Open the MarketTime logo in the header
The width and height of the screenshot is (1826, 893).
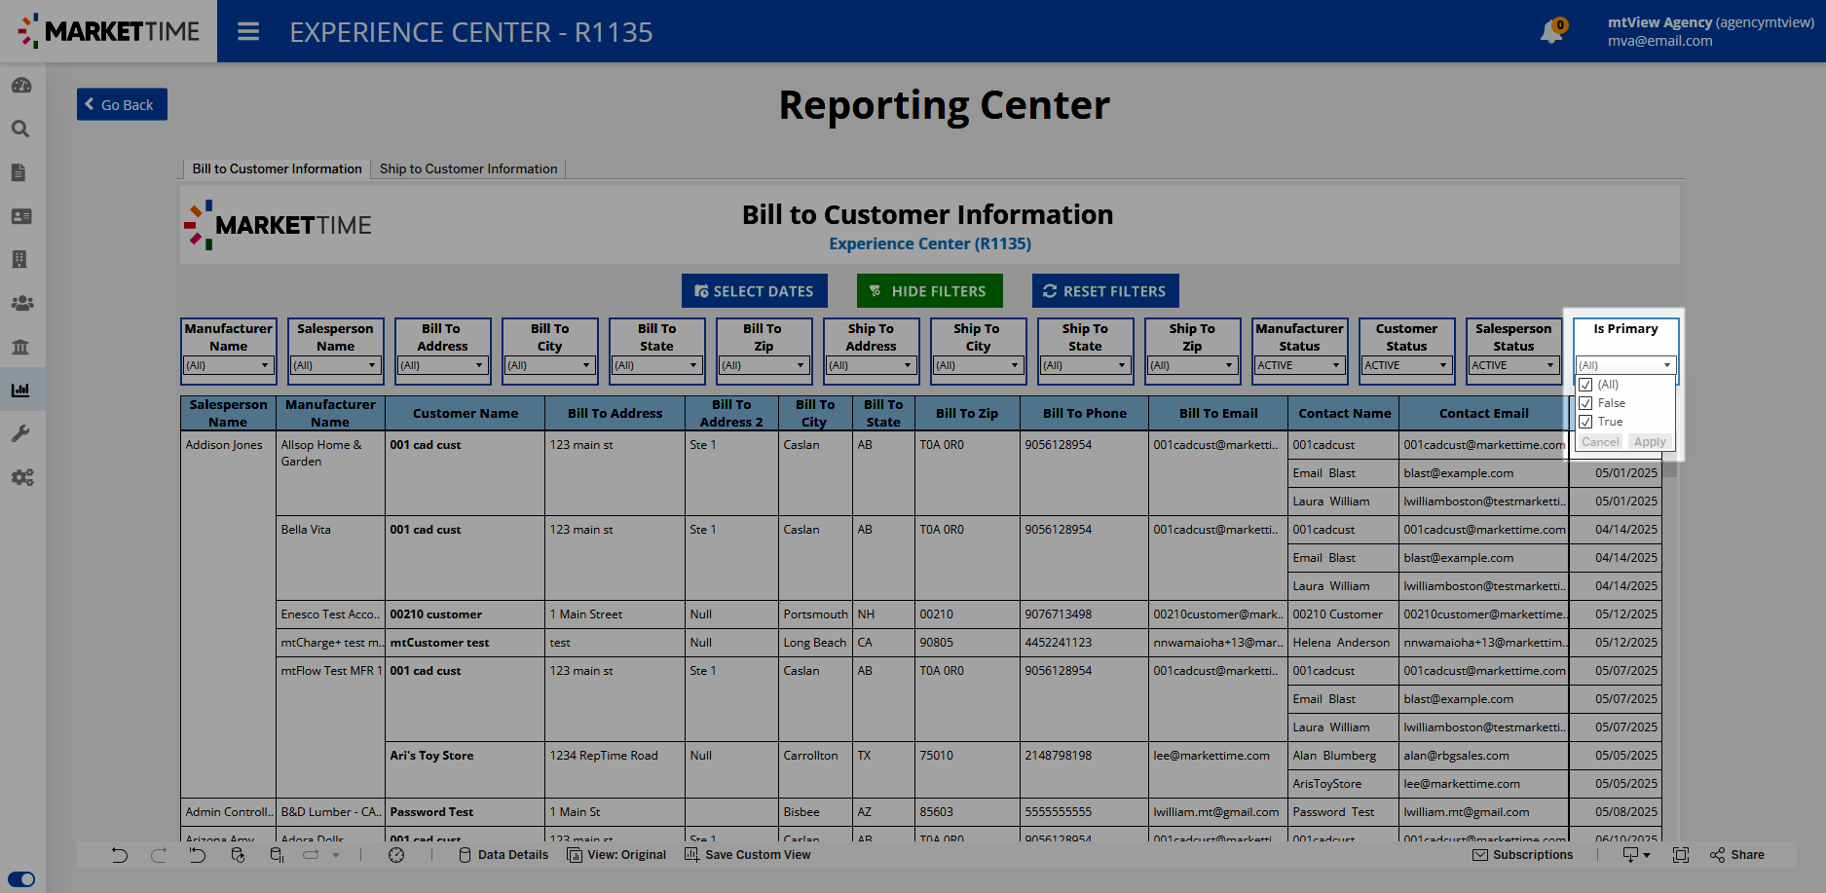pos(108,31)
